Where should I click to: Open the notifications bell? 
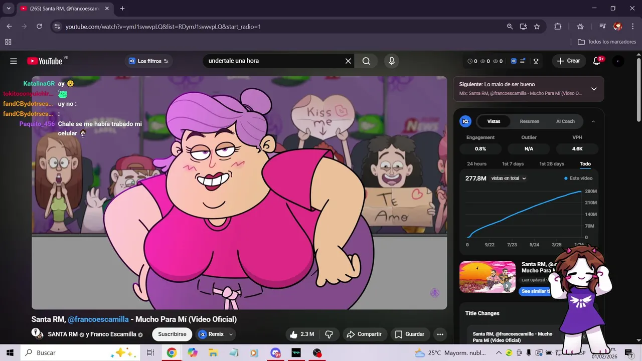[597, 61]
